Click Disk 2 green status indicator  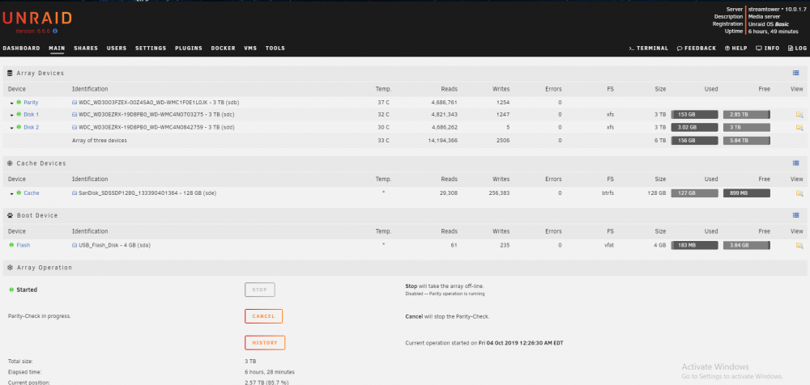[x=19, y=127]
